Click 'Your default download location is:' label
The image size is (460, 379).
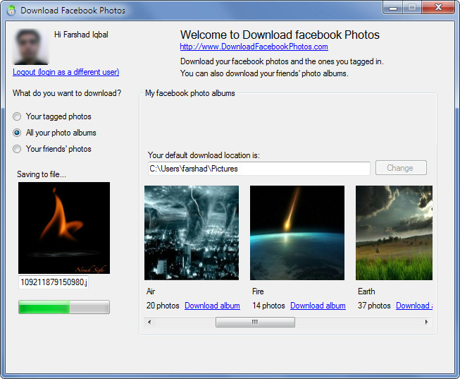pos(204,155)
